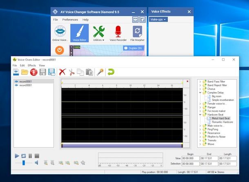Click the View Begin time field

tap(190, 158)
